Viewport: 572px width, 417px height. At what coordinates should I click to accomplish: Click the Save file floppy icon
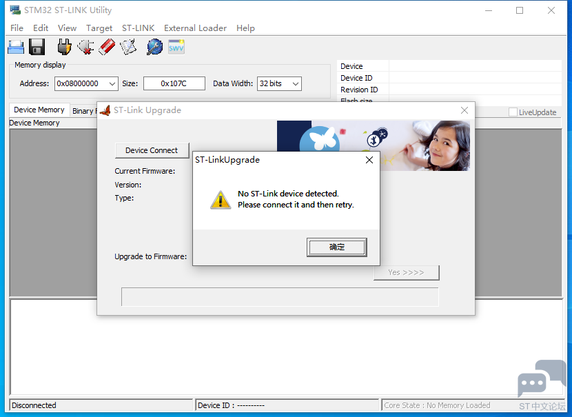(x=37, y=47)
